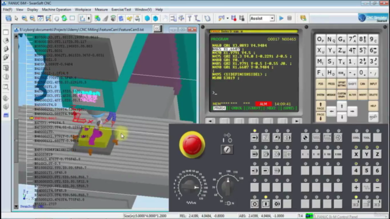Click the CC button in document header

157,29
